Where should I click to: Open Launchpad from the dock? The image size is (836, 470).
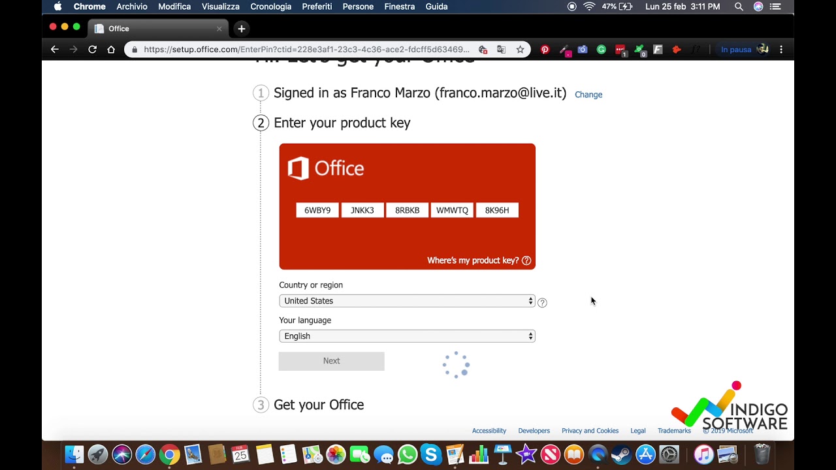tap(98, 454)
